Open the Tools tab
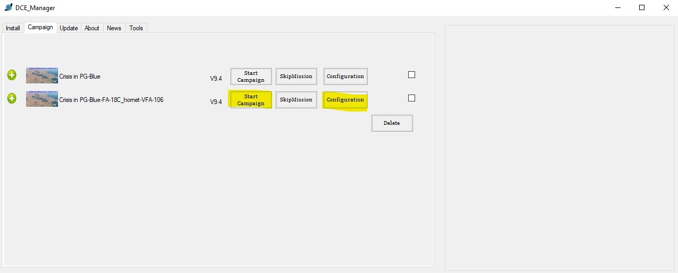The image size is (678, 273). [x=136, y=28]
